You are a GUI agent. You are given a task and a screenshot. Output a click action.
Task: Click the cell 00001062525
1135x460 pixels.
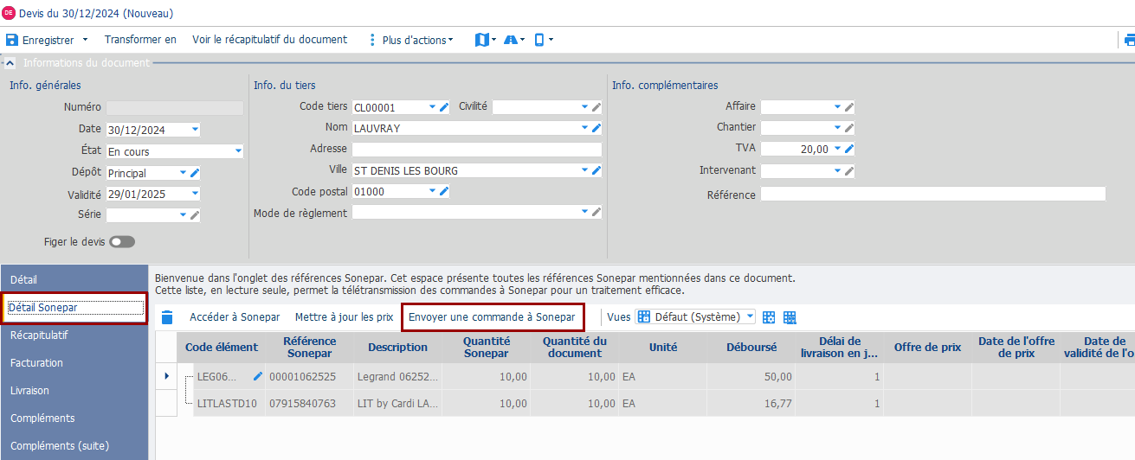[x=310, y=377]
